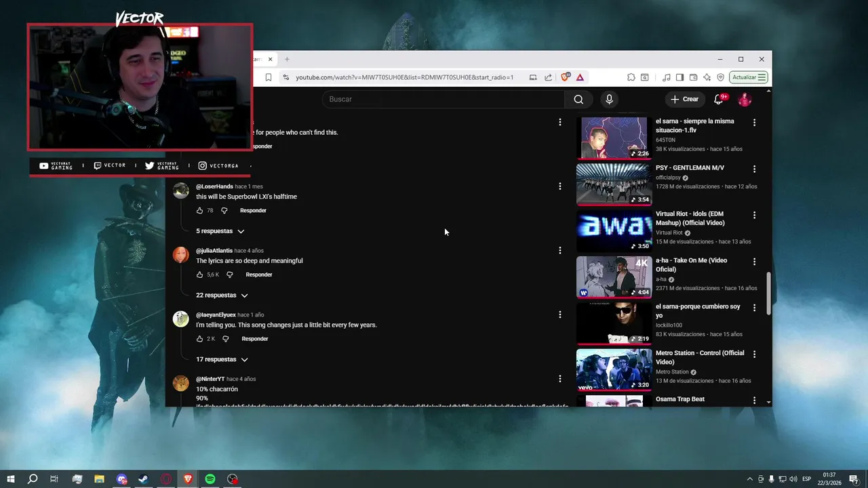Viewport: 868px width, 488px height.
Task: Open the Brave Shields lion icon
Action: point(566,77)
